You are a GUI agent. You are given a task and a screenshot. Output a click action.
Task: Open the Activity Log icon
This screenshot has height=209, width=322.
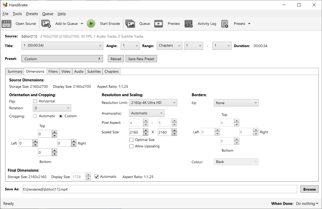tap(189, 24)
